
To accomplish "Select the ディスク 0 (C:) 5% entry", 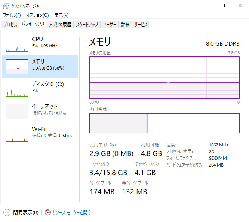I will click(x=40, y=89).
